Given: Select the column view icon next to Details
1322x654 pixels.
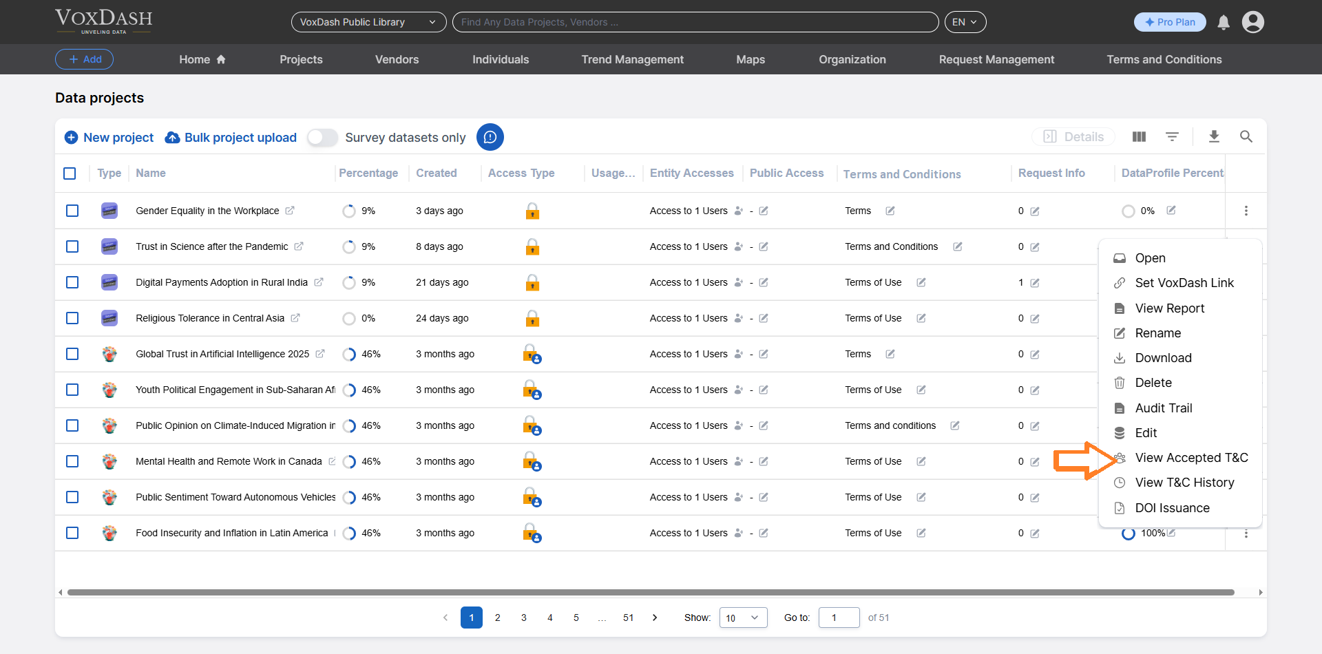Looking at the screenshot, I should (x=1139, y=136).
